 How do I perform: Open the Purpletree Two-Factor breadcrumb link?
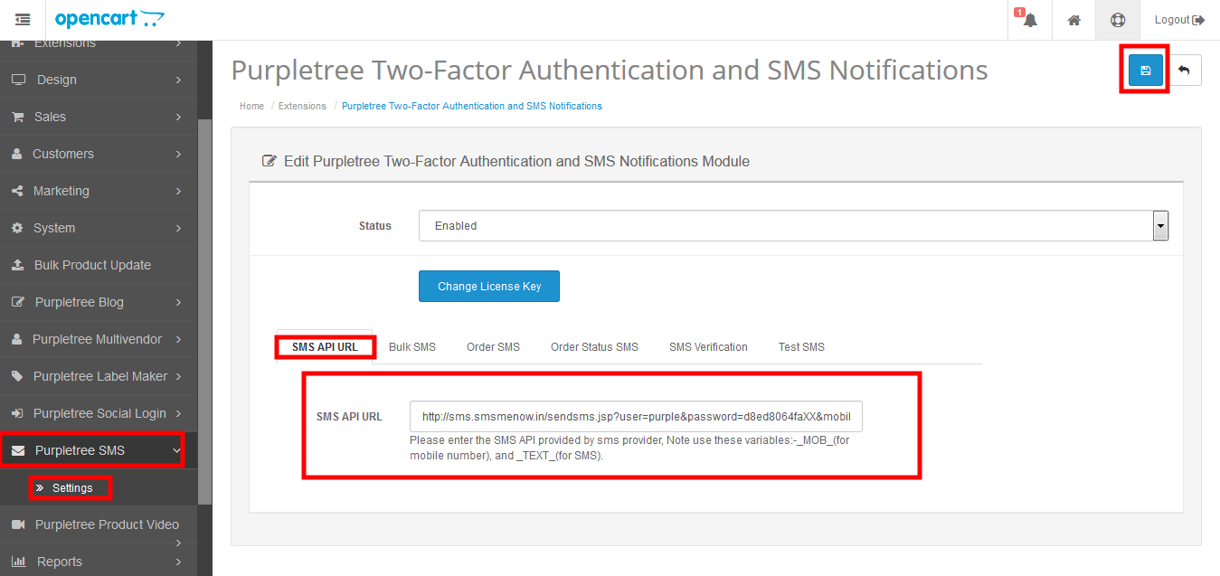(x=472, y=106)
